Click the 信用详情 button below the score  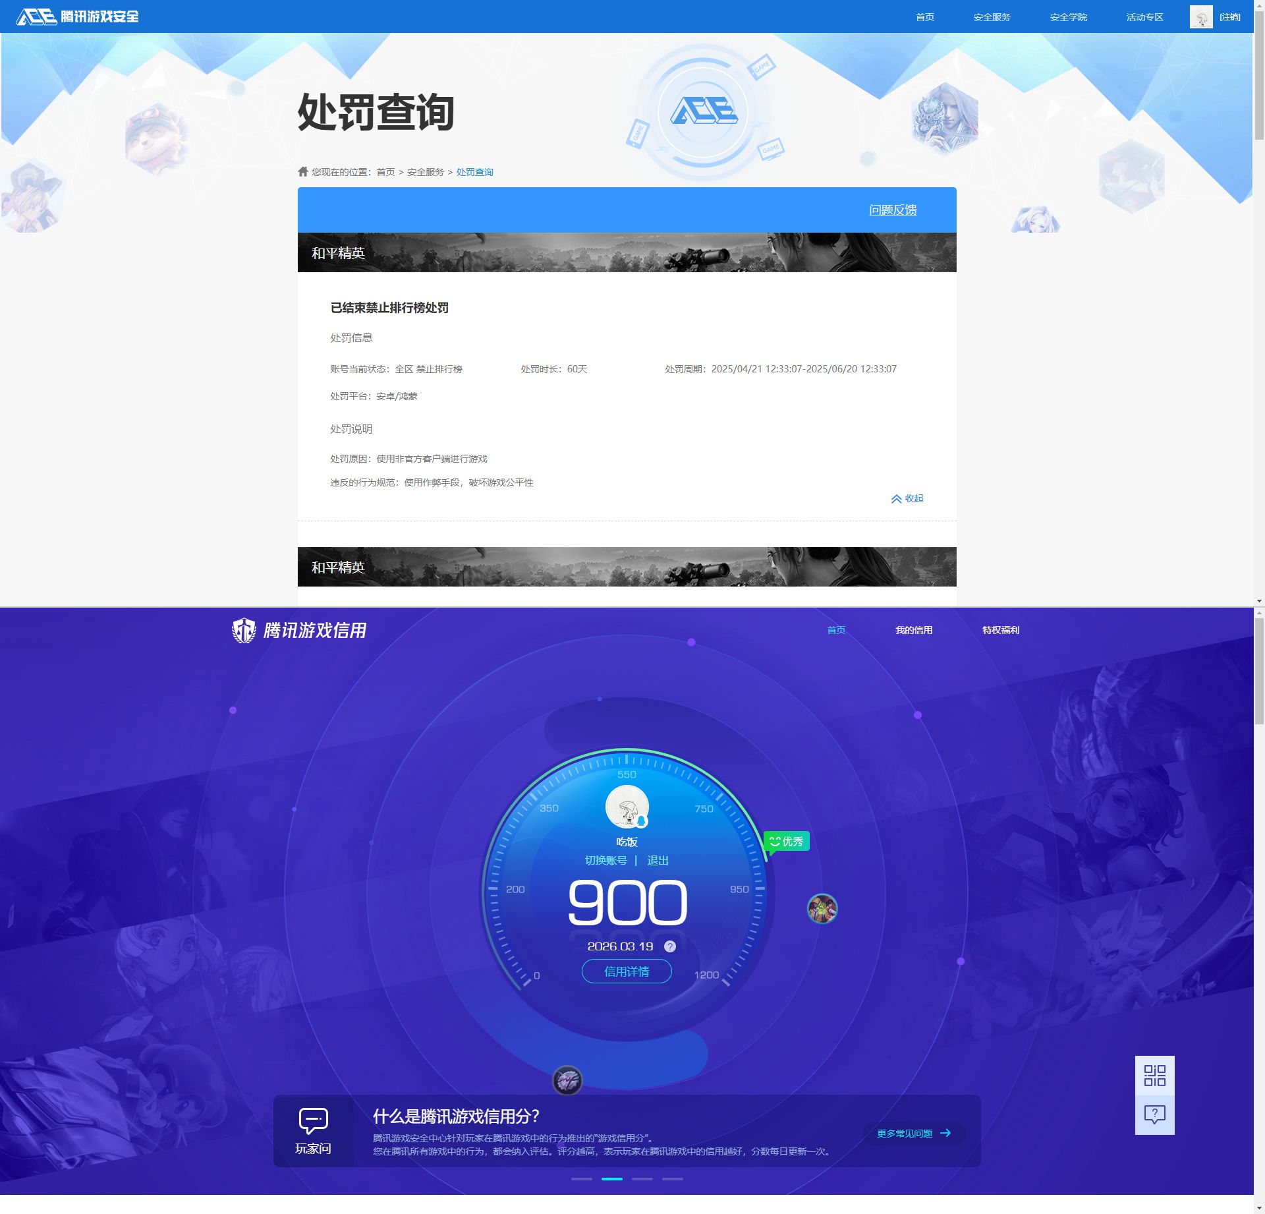626,971
